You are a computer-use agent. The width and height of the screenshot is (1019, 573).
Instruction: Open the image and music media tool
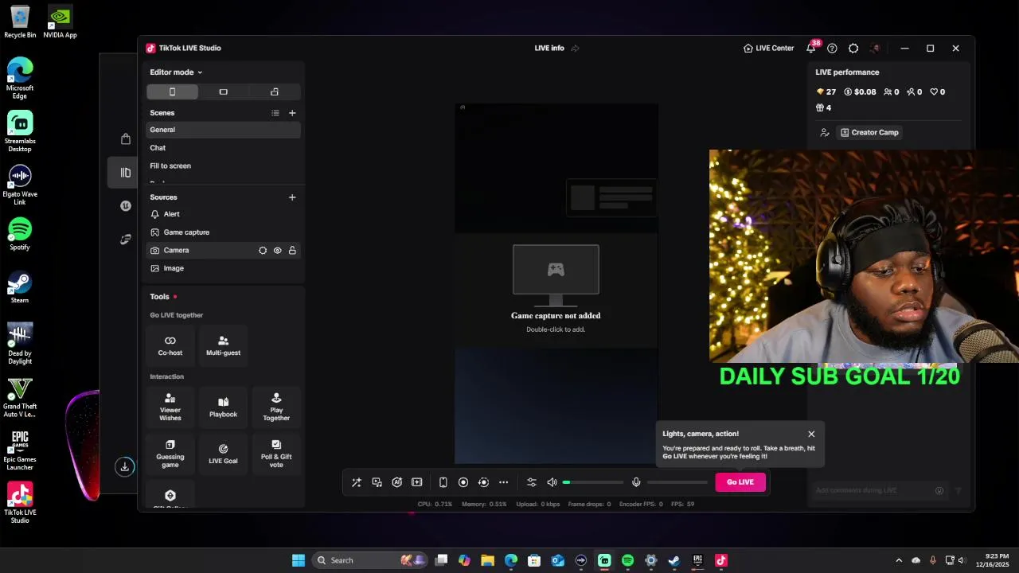[x=377, y=482]
